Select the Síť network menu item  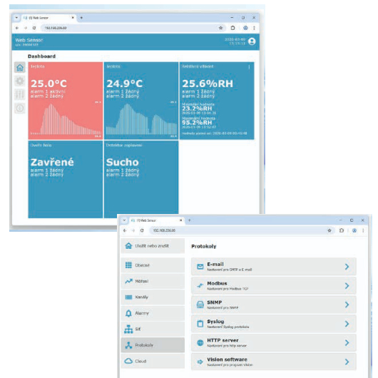(x=153, y=329)
